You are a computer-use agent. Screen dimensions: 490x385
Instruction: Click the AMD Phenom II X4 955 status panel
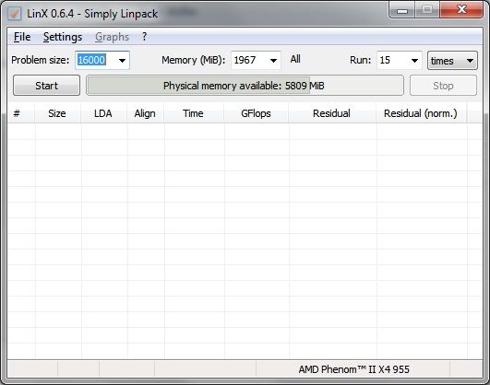click(353, 369)
